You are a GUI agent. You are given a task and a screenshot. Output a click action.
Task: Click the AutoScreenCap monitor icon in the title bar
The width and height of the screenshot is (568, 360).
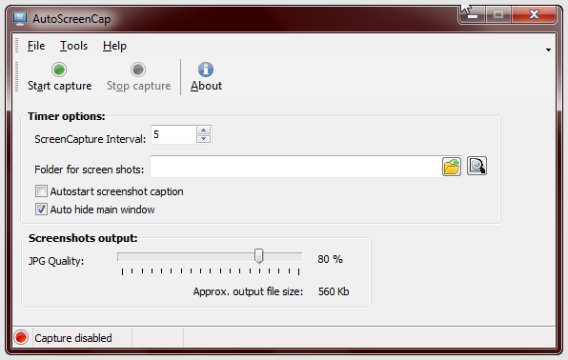(20, 18)
